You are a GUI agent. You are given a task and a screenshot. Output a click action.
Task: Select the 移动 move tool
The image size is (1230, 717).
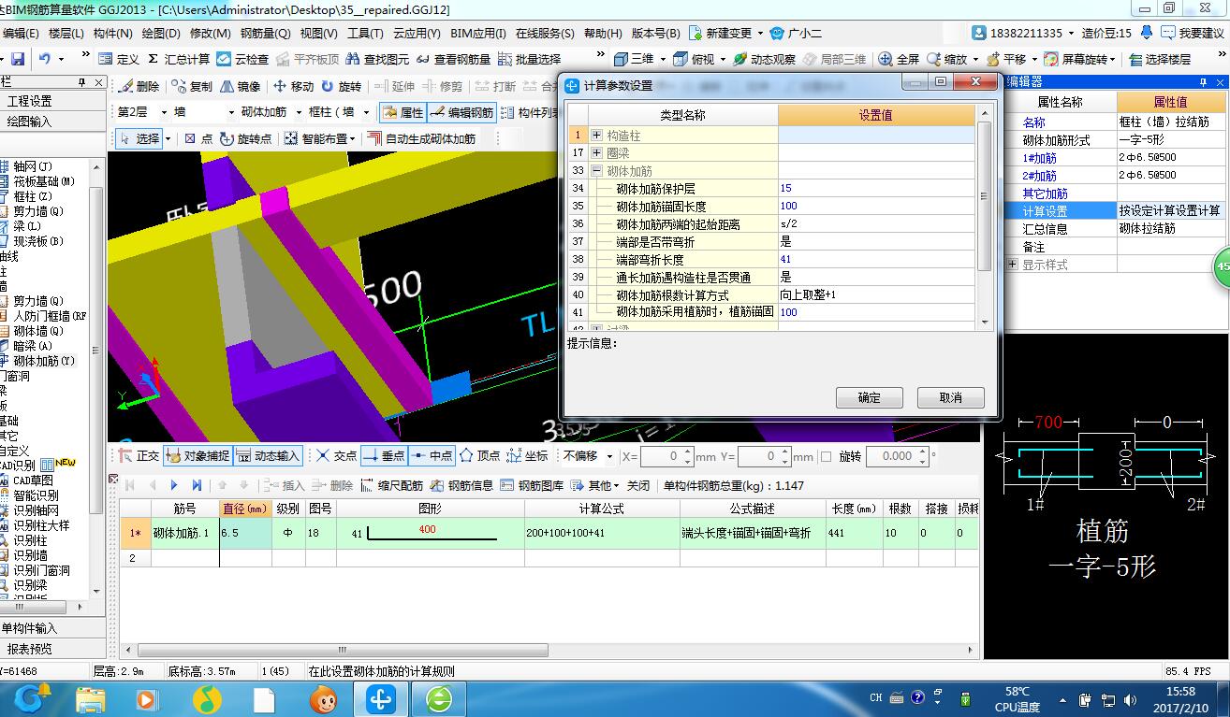(293, 86)
